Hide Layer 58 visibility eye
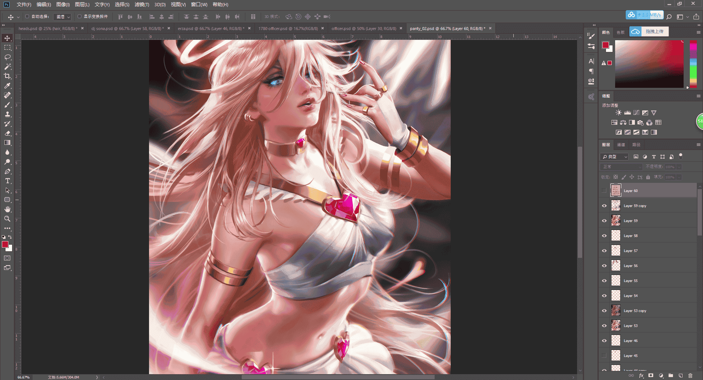Viewport: 703px width, 380px height. (x=604, y=236)
